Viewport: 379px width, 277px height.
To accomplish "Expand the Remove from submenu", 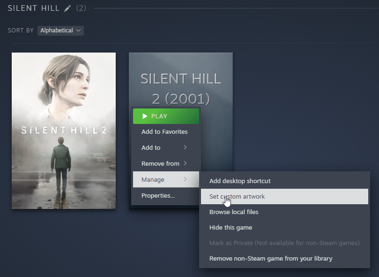I will [x=166, y=163].
